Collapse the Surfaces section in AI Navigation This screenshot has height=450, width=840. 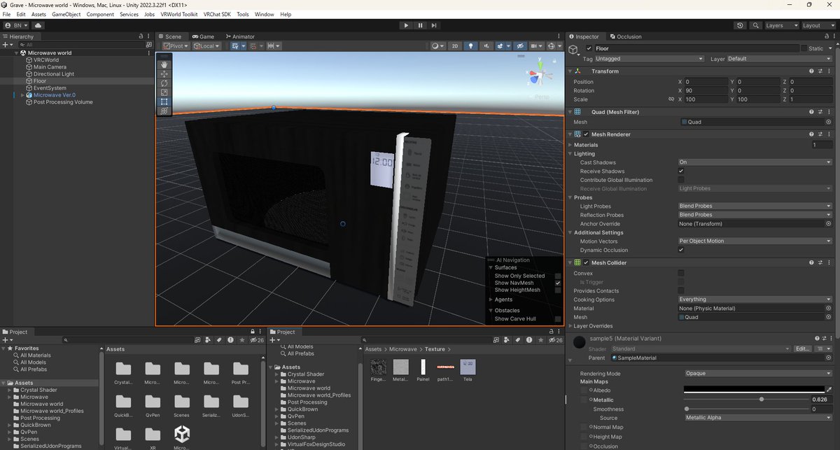tap(491, 267)
